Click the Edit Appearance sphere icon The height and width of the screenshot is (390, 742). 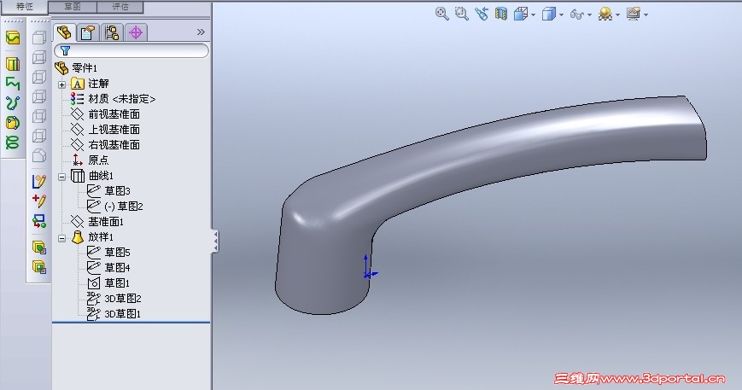[605, 15]
